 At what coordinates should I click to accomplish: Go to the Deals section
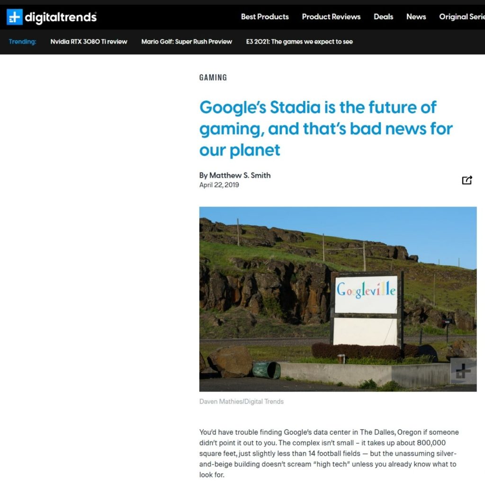pyautogui.click(x=383, y=17)
